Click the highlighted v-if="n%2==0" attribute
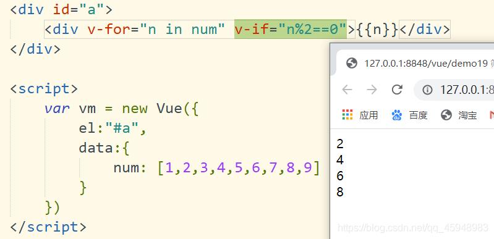Viewport: 494px width, 239px height. click(x=291, y=29)
